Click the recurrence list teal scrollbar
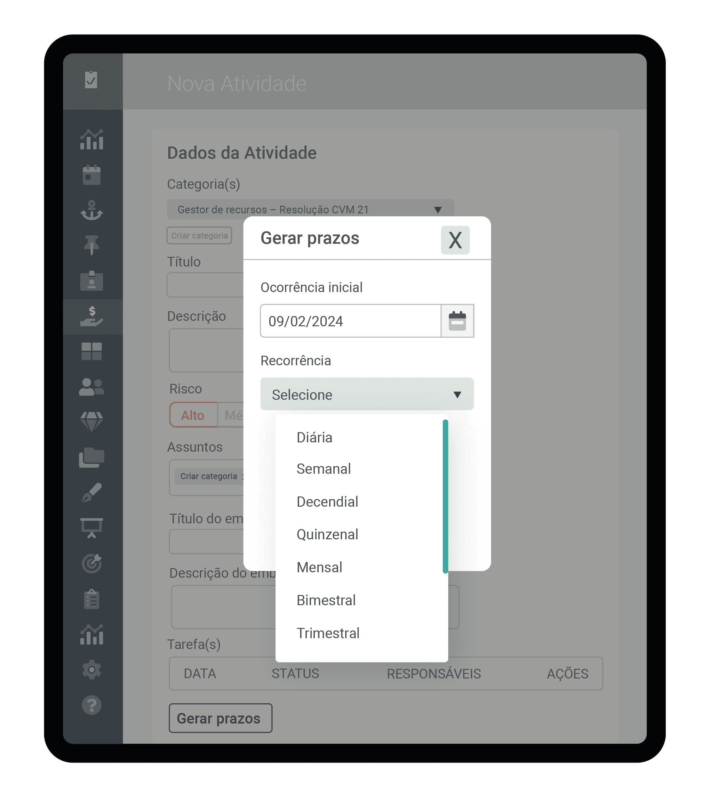Viewport: 708px width, 800px height. coord(445,496)
